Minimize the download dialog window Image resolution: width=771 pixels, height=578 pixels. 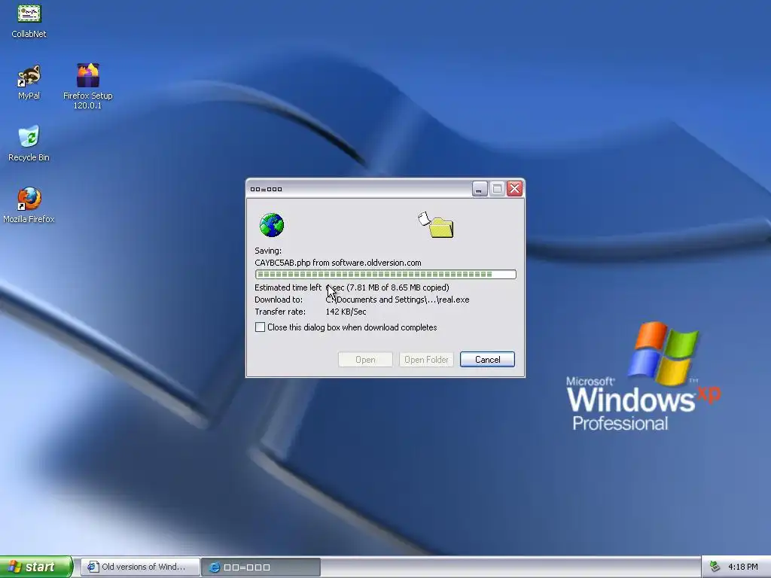[480, 189]
